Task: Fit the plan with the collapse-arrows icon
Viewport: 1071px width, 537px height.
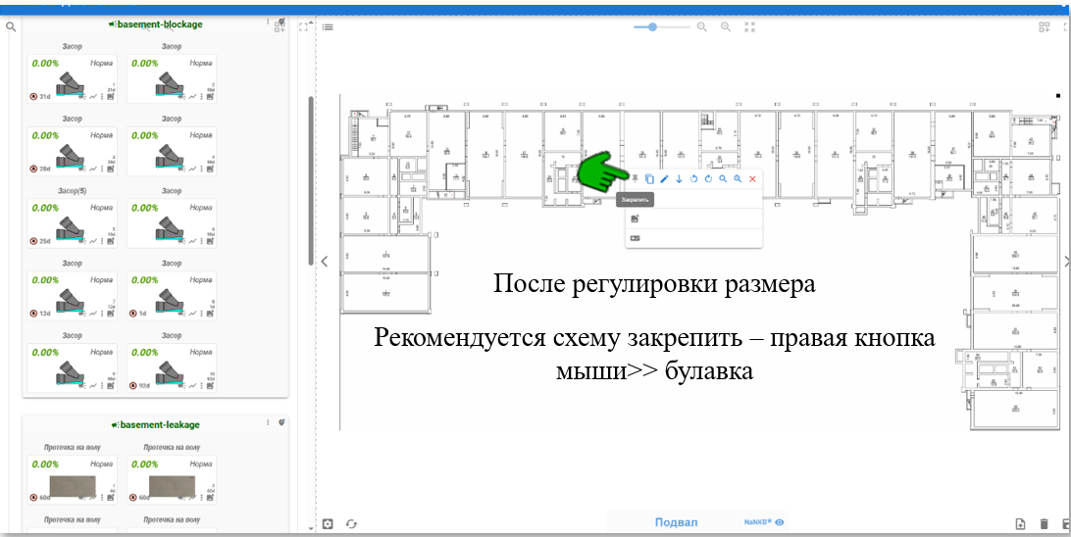Action: (750, 26)
